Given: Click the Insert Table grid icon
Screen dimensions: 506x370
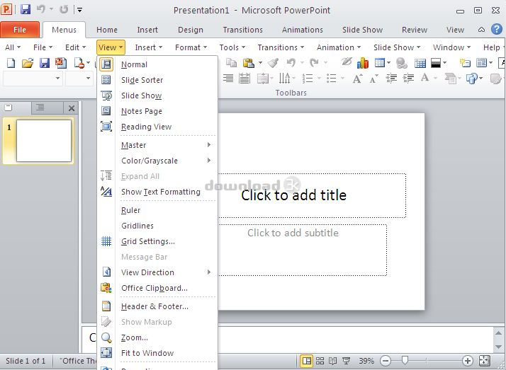Looking at the screenshot, I should 380,62.
